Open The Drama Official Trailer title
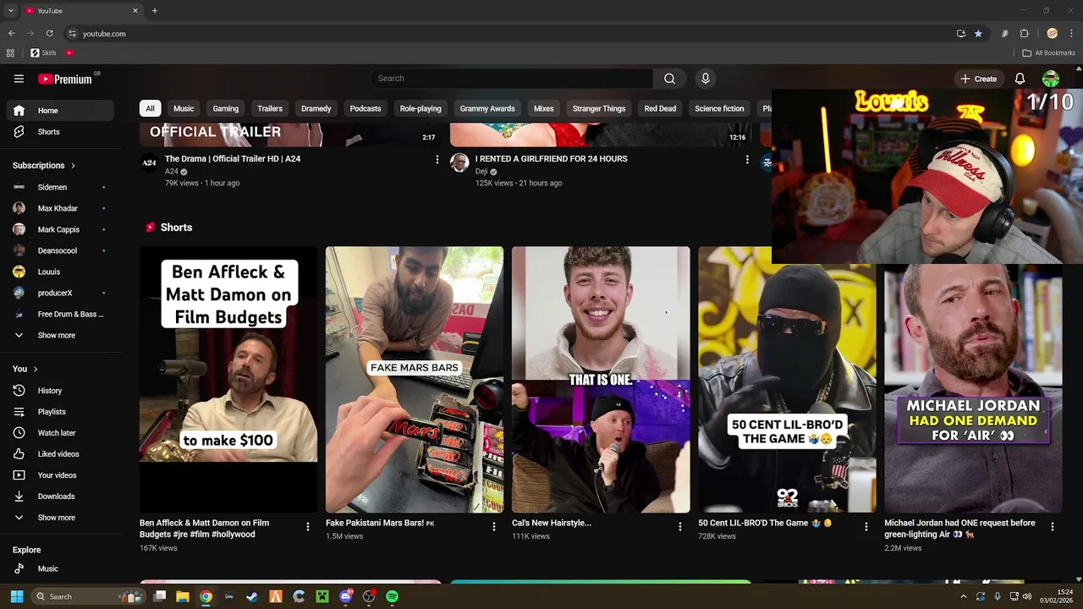Image resolution: width=1083 pixels, height=609 pixels. pos(233,158)
